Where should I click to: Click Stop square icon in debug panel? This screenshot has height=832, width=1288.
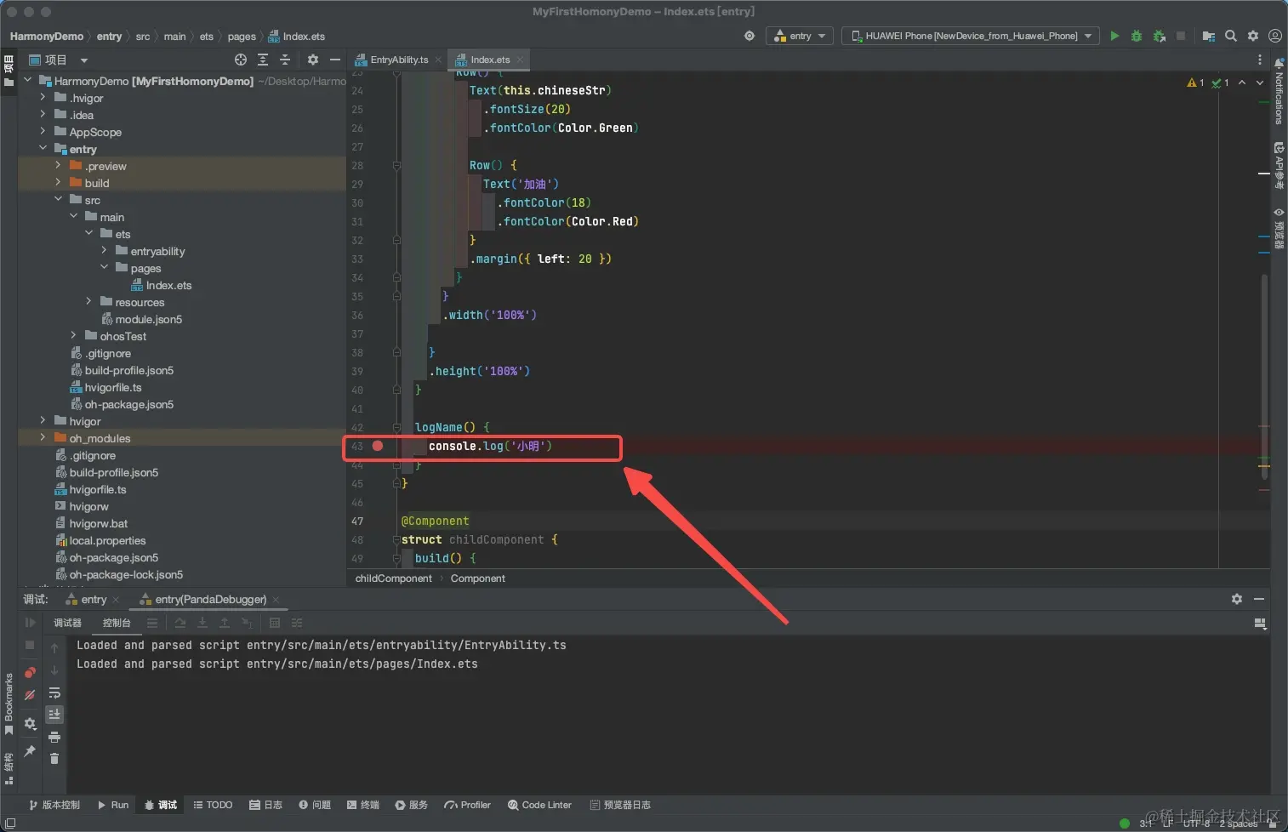[30, 646]
